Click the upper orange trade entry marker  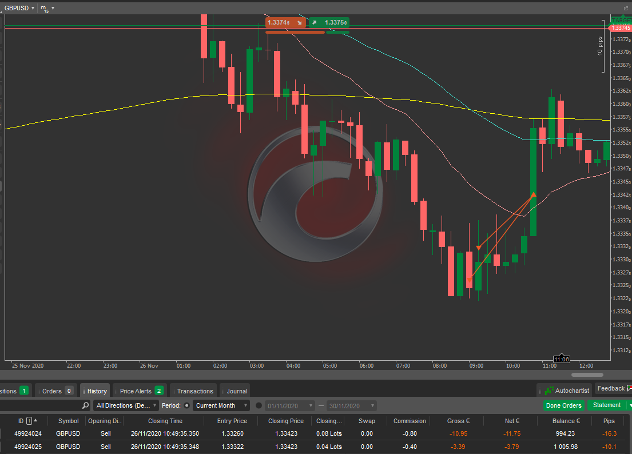[x=479, y=248]
